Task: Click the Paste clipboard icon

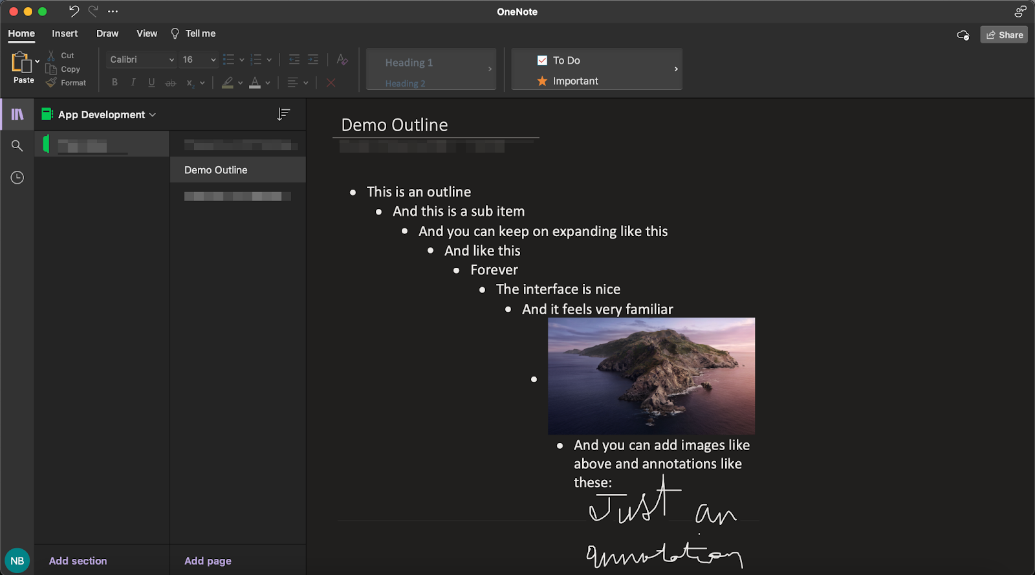Action: point(21,63)
